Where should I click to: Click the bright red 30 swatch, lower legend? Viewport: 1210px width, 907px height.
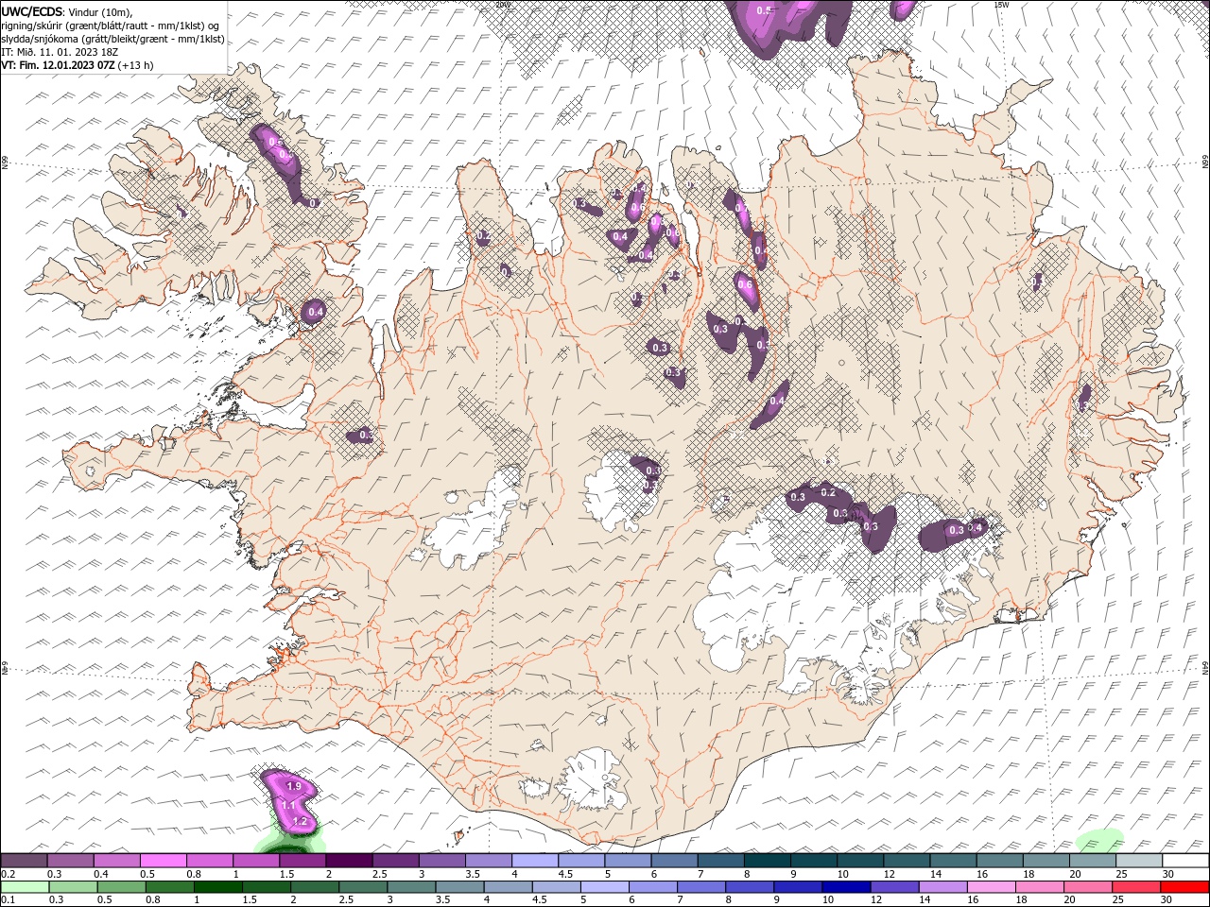click(1184, 887)
